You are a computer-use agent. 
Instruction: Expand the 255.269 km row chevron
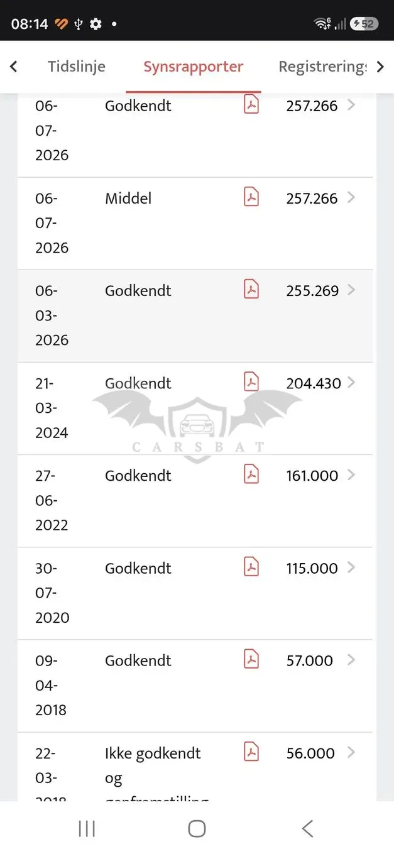(351, 290)
